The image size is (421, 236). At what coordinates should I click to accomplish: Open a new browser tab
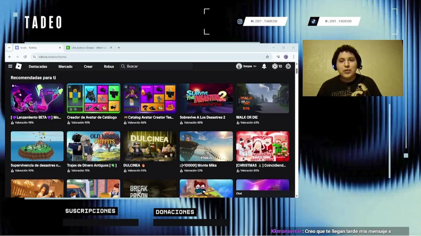coord(119,48)
